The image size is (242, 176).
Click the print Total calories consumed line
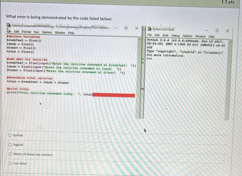point(49,94)
